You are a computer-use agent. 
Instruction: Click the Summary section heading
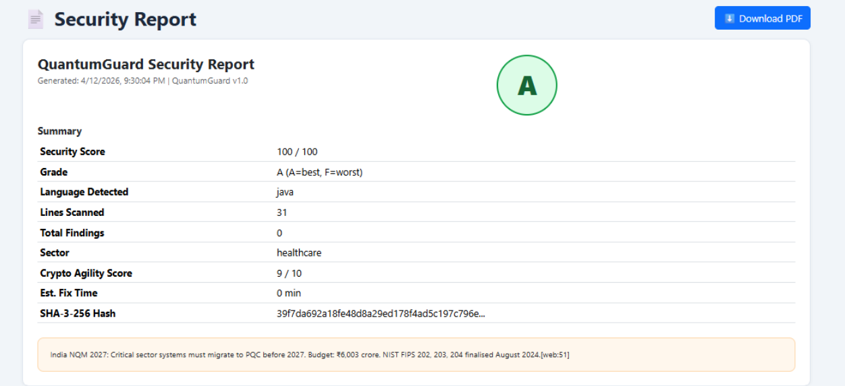click(59, 131)
